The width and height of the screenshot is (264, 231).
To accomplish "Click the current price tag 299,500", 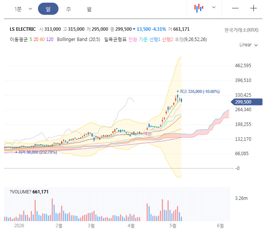I will 247,102.
